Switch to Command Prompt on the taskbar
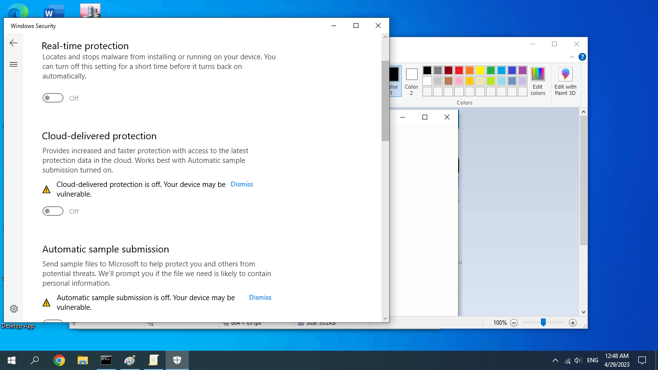Image resolution: width=658 pixels, height=370 pixels. click(106, 360)
